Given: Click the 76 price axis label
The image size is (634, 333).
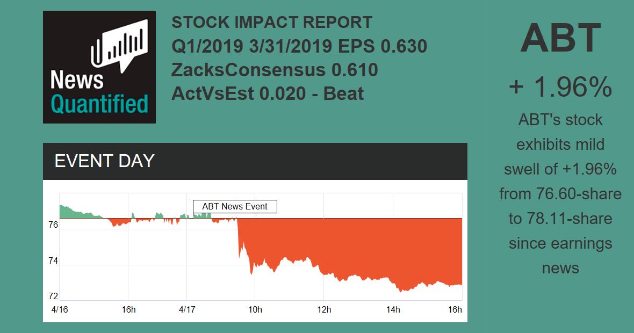Looking at the screenshot, I should [x=53, y=226].
